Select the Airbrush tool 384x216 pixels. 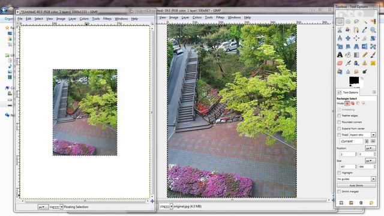coord(348,63)
